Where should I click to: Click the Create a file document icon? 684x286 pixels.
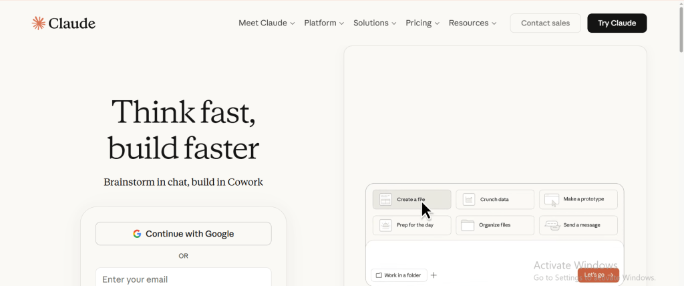(385, 200)
